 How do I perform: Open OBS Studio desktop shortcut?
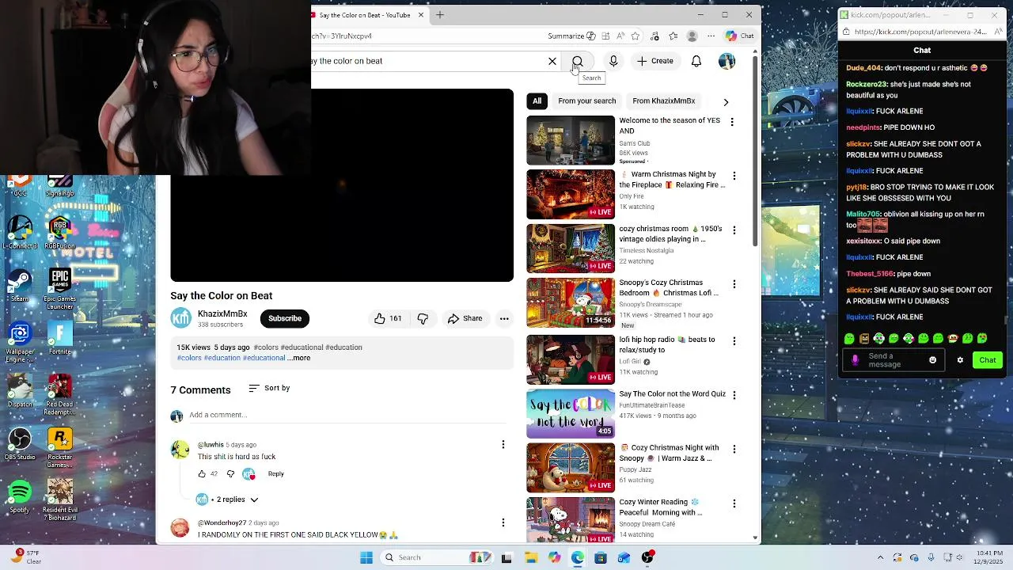point(20,444)
